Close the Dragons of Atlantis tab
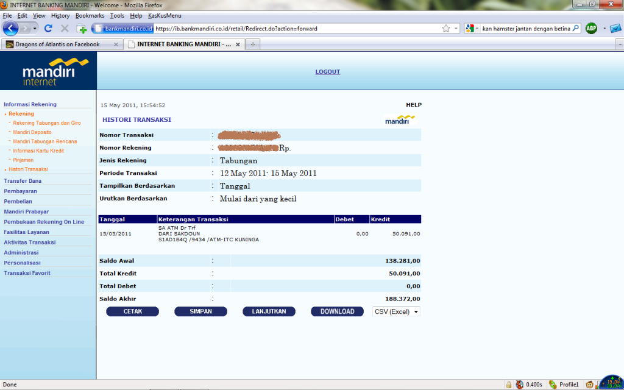The width and height of the screenshot is (624, 390). coord(116,44)
